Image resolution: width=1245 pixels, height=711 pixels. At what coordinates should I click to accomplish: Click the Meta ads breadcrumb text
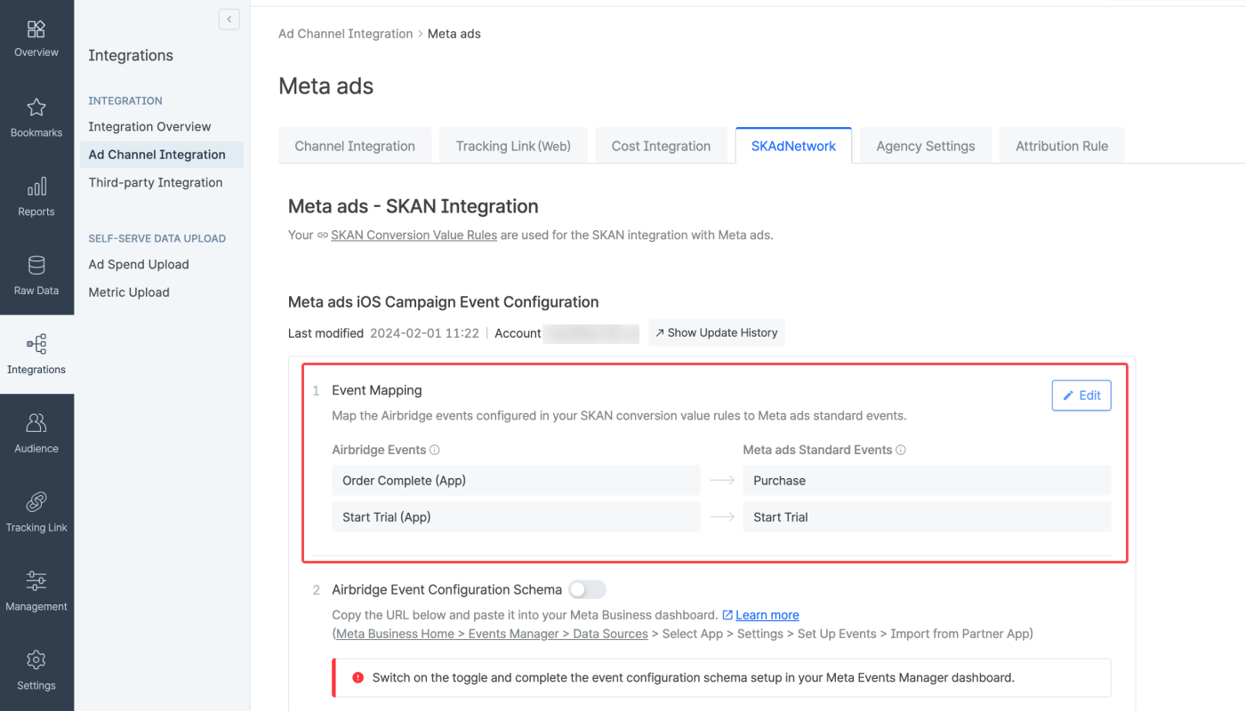tap(454, 34)
